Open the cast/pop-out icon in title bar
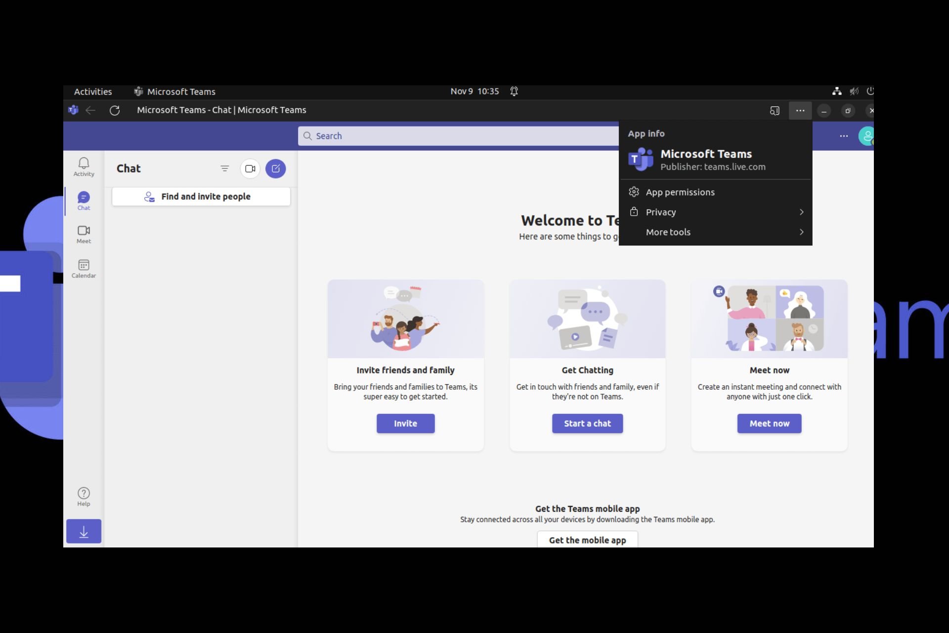 775,111
